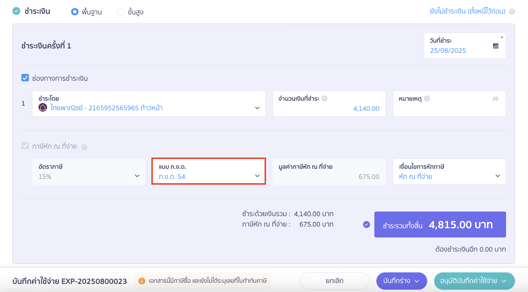Image resolution: width=528 pixels, height=292 pixels.
Task: Click the green check icon beside ชำระเงิน heading
Action: coord(16,11)
